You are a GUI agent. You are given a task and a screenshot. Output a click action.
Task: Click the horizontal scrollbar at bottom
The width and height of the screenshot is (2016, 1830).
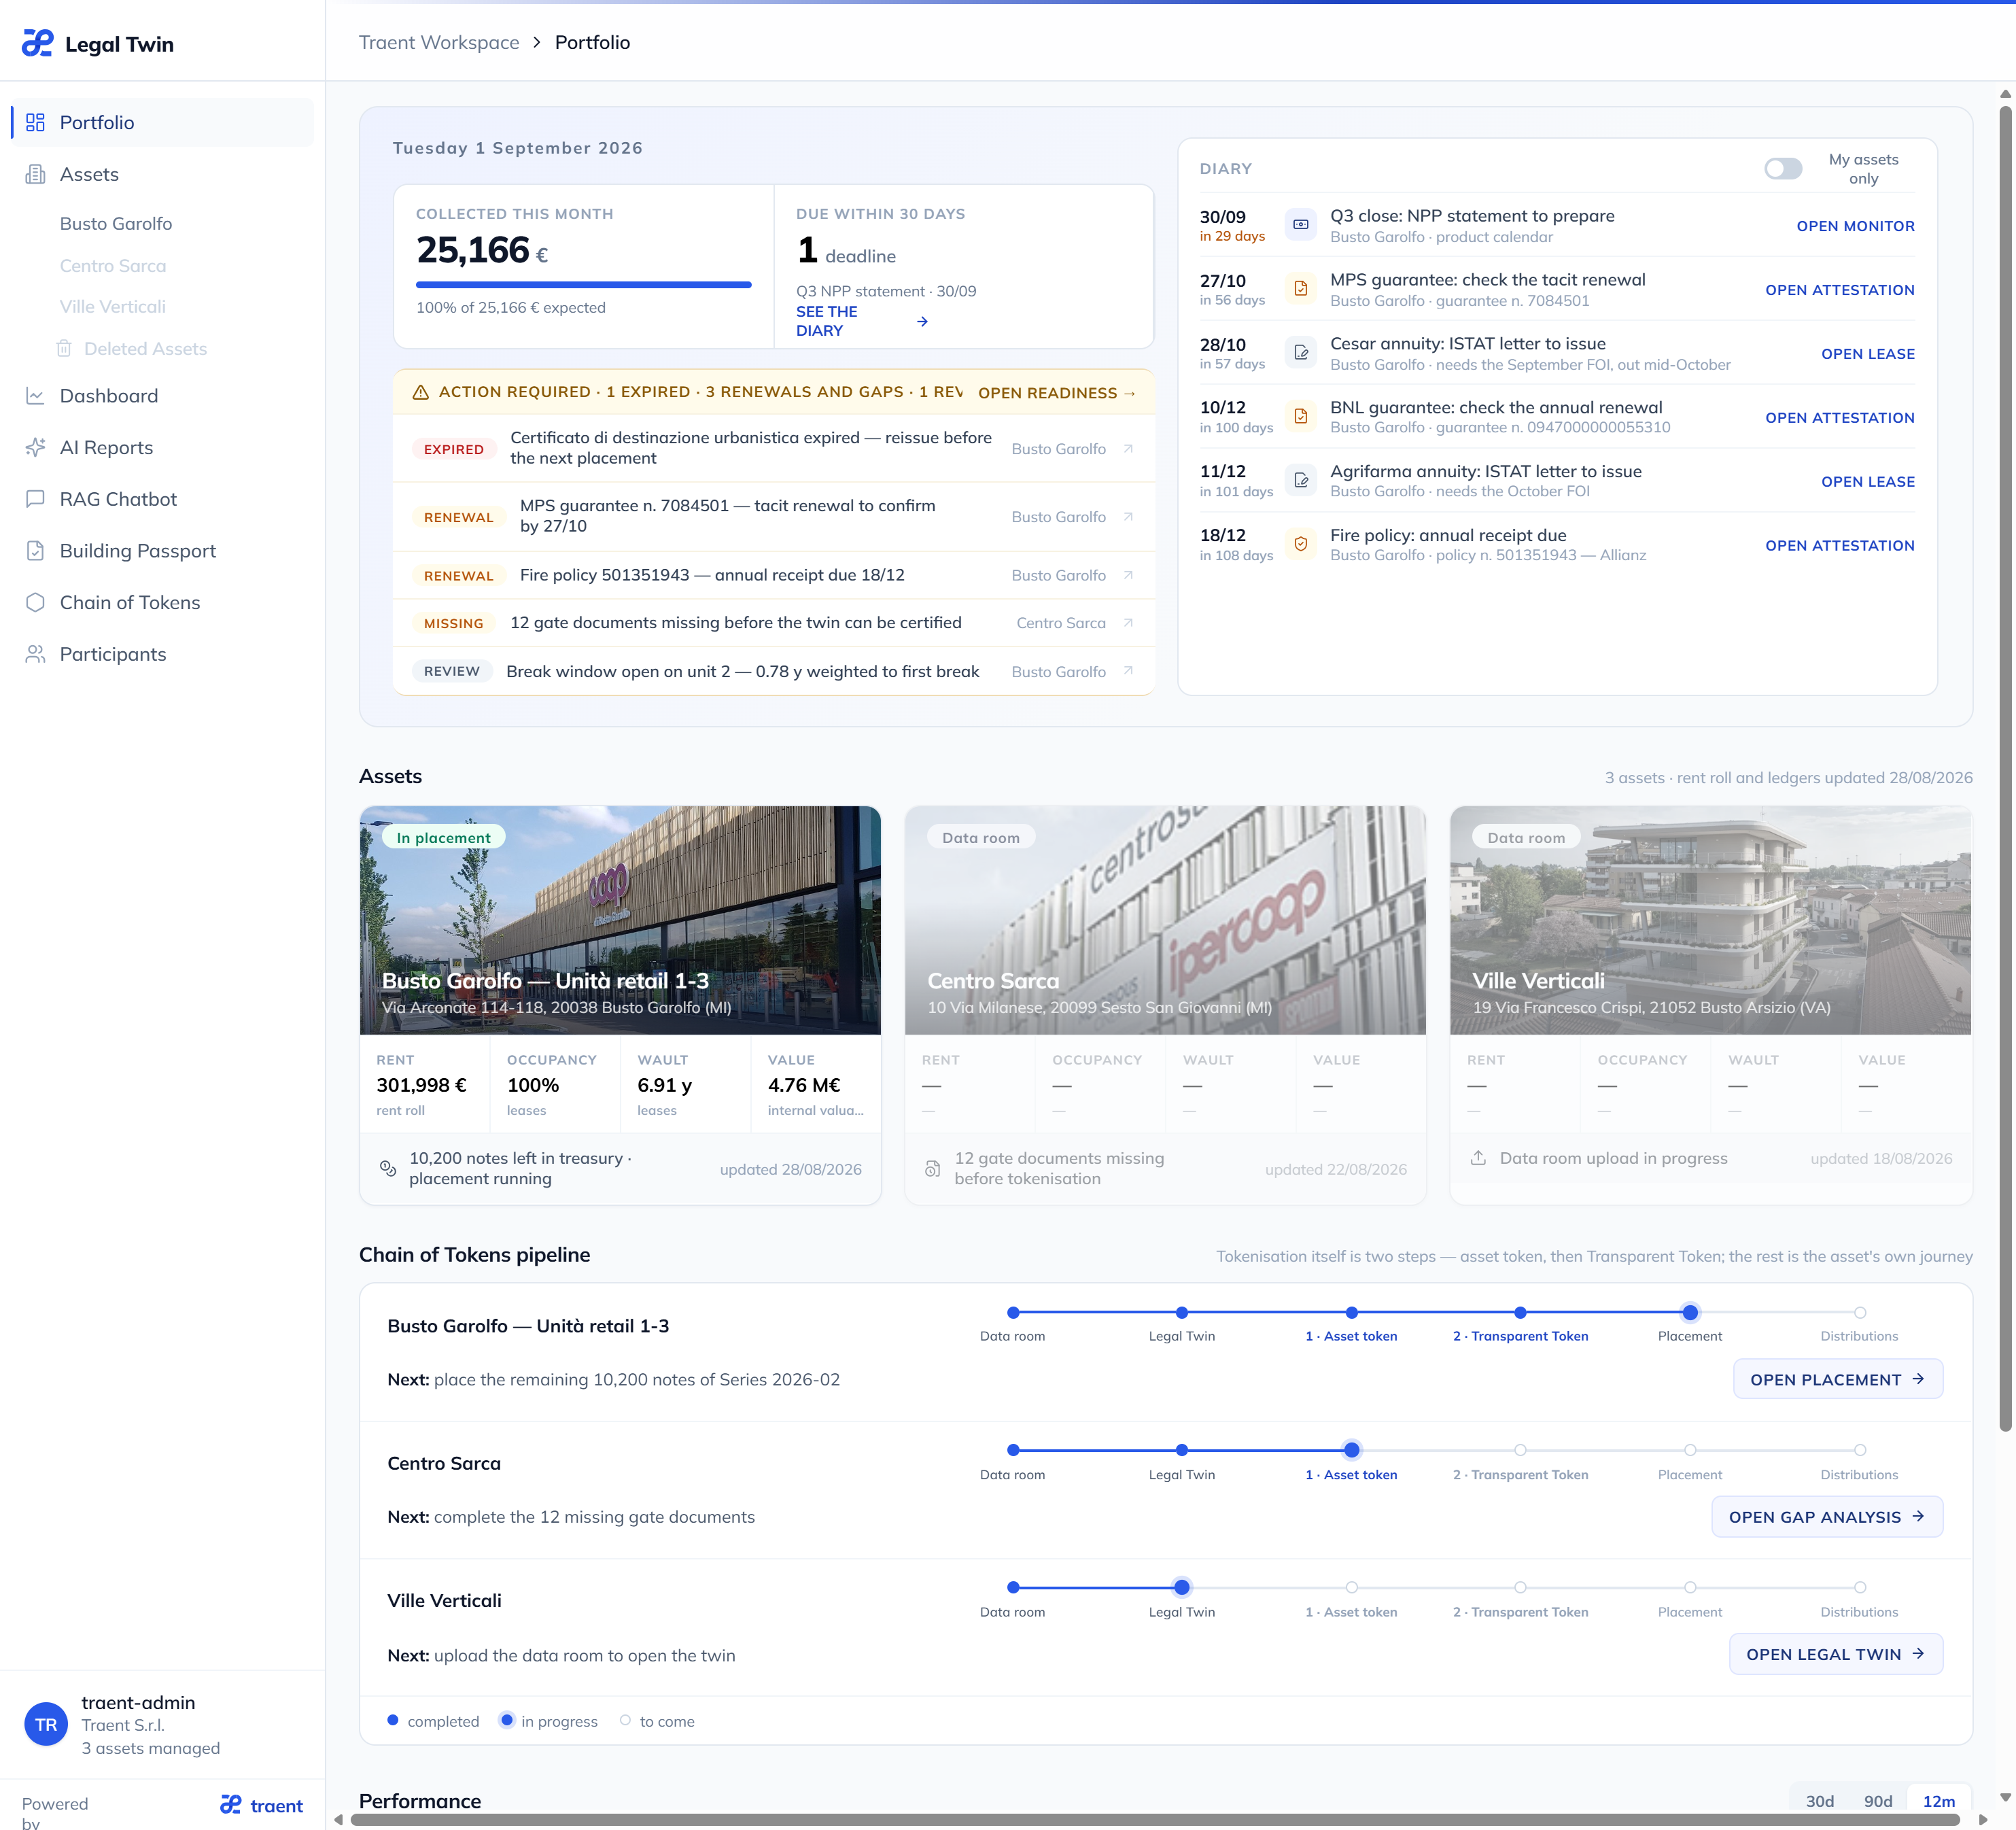(1155, 1820)
